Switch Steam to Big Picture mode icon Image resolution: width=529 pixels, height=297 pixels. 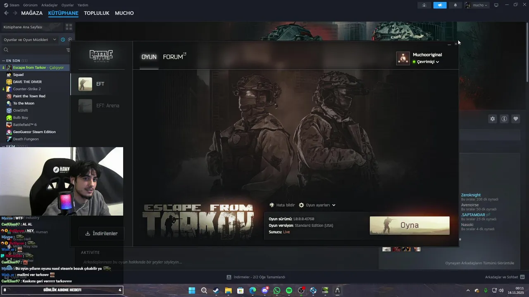(x=496, y=5)
